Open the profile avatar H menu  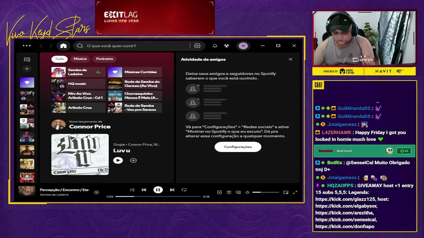click(243, 46)
